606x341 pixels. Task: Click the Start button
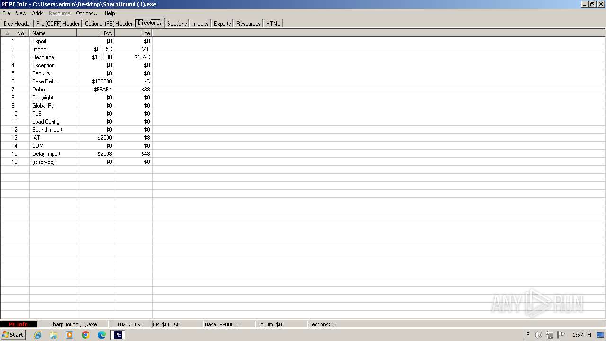tap(13, 335)
